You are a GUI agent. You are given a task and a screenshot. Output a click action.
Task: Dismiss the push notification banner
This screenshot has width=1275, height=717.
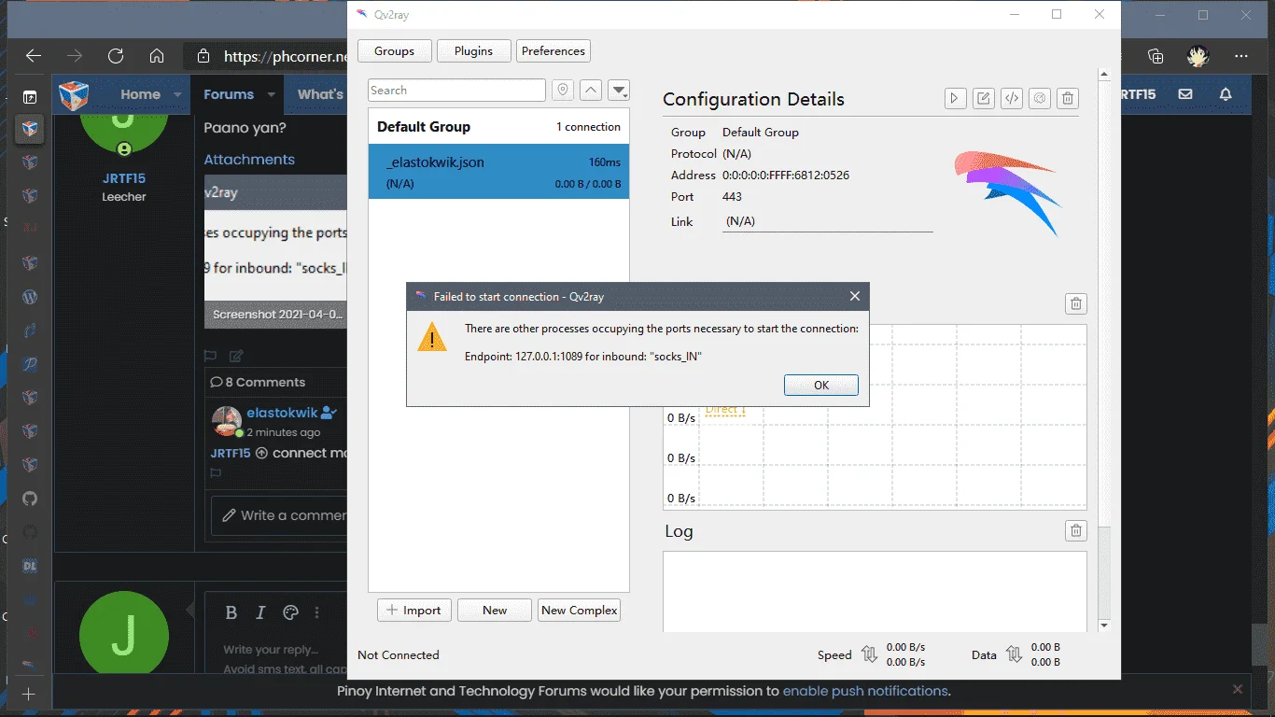(1238, 689)
